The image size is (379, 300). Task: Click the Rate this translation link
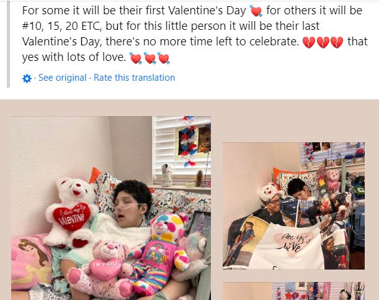[134, 78]
